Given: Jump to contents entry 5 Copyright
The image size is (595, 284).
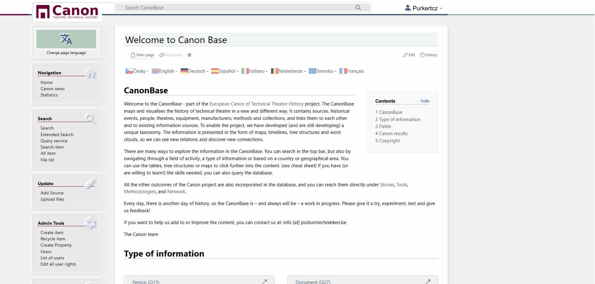Looking at the screenshot, I should pyautogui.click(x=387, y=141).
